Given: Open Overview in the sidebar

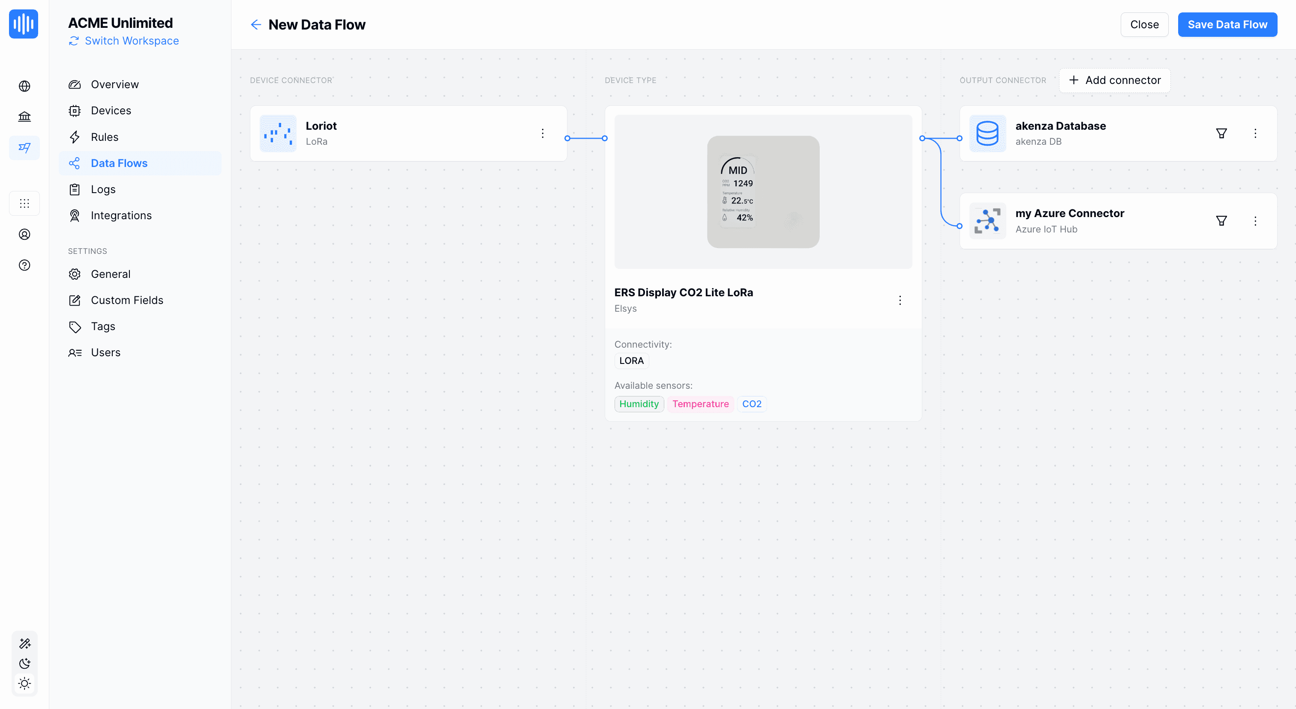Looking at the screenshot, I should pyautogui.click(x=140, y=84).
